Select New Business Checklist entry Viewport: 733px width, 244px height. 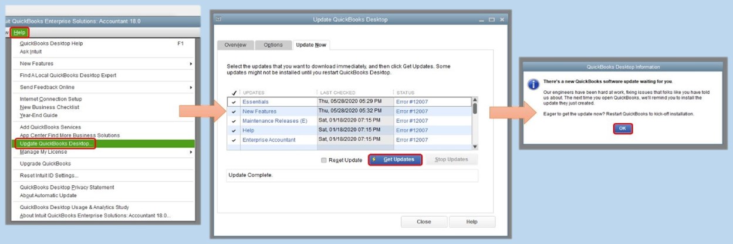click(103, 107)
